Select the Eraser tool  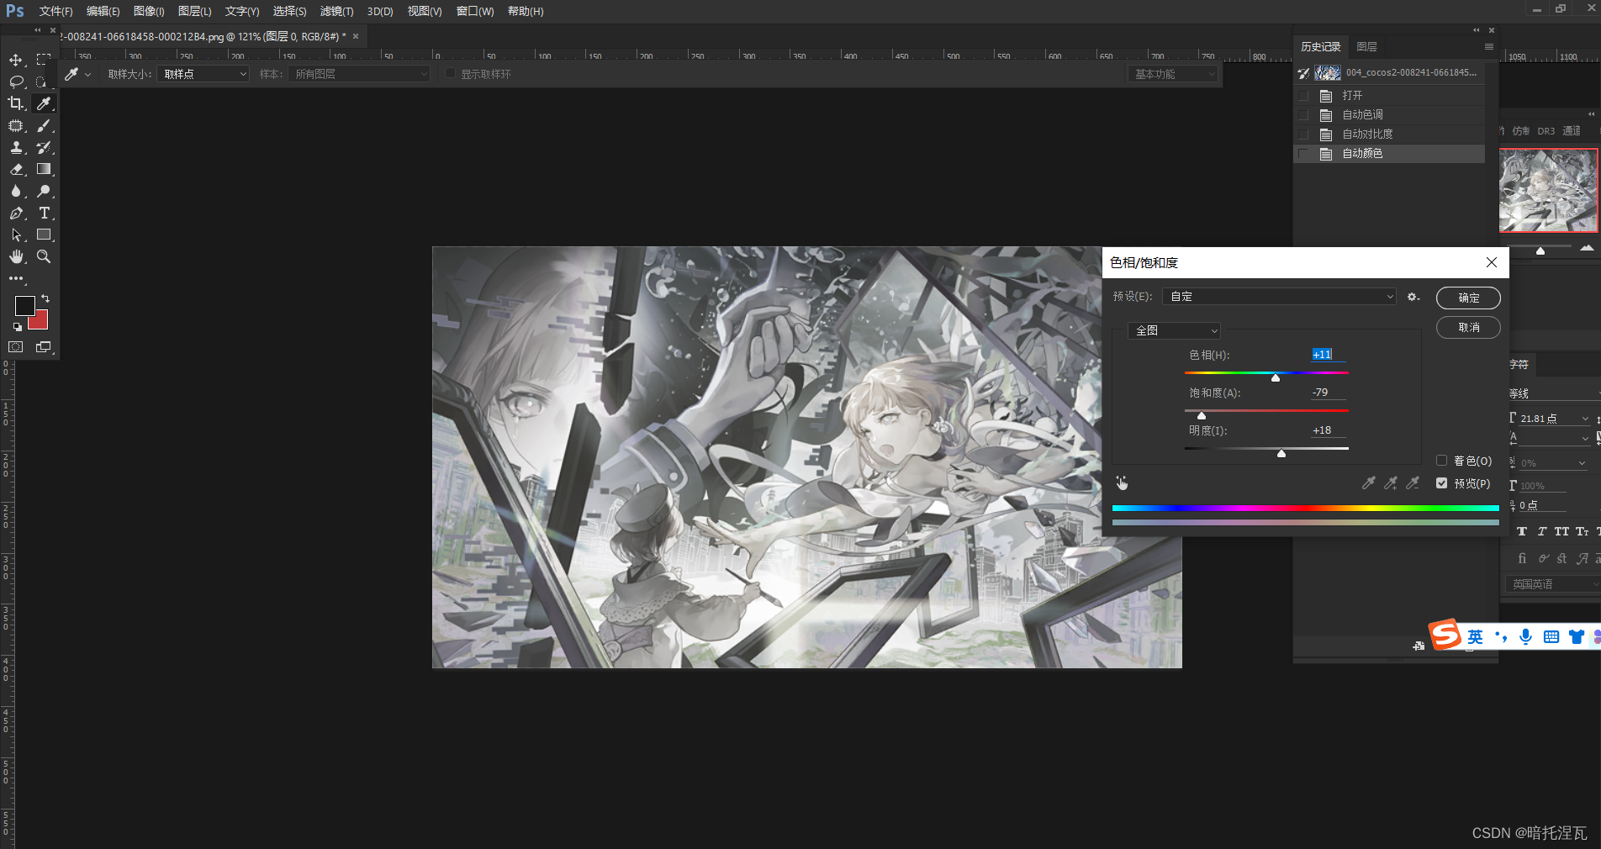(x=16, y=169)
